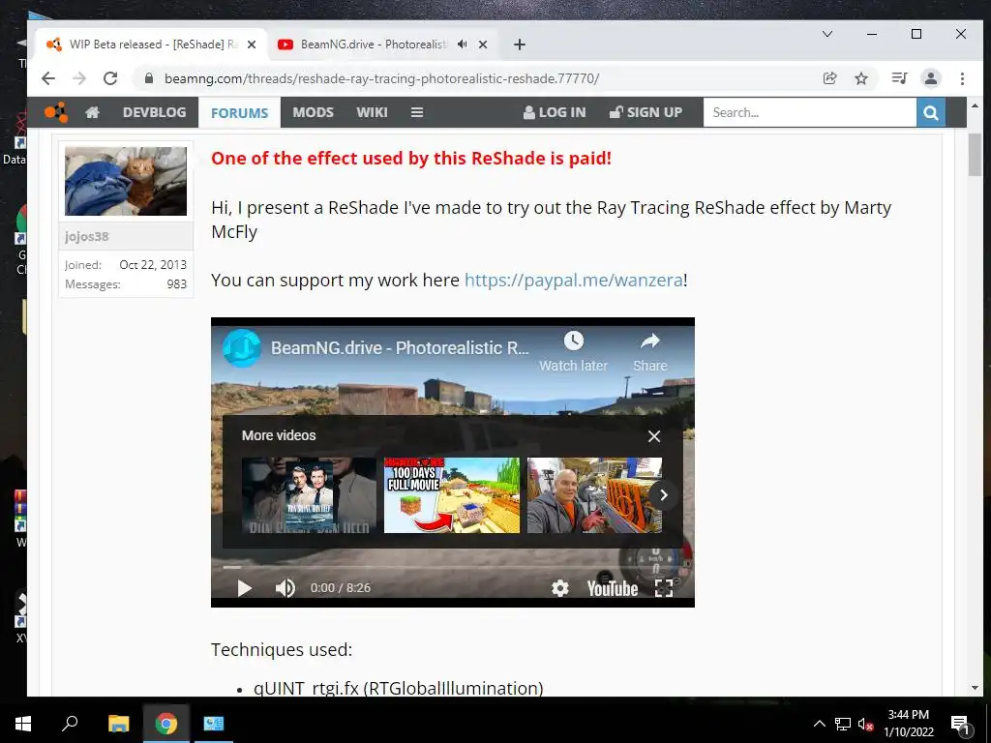Open a new Chrome tab
Screen dimensions: 991x743
[x=520, y=45]
